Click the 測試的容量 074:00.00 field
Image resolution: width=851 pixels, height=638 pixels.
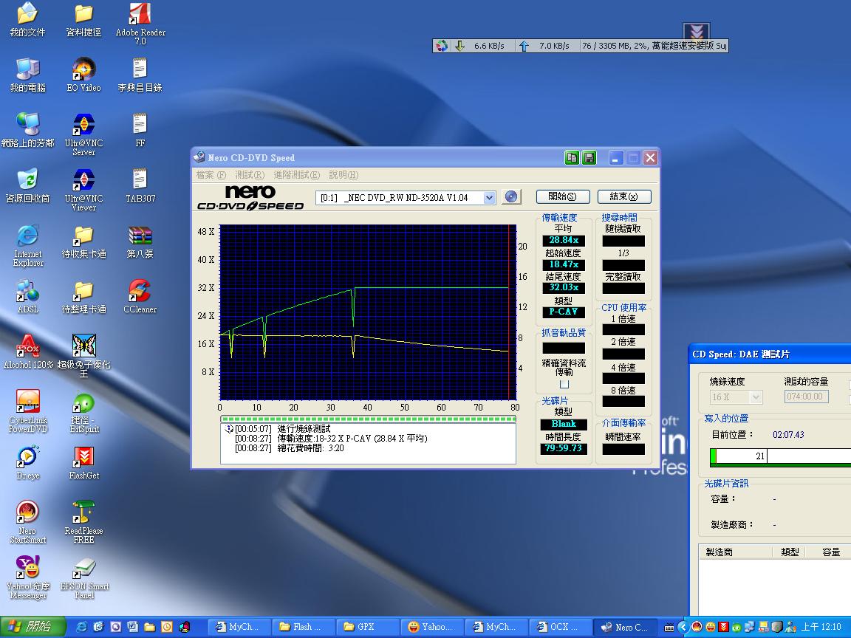(807, 397)
